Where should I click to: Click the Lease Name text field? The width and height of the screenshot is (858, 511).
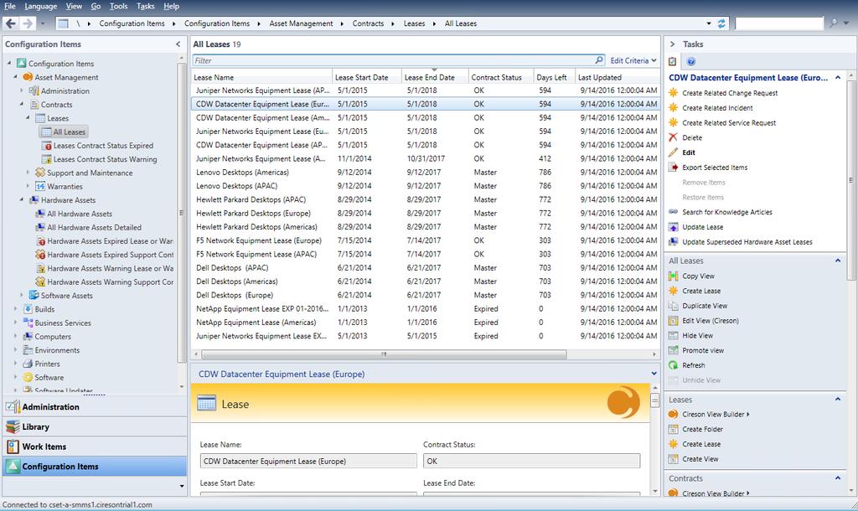[308, 461]
